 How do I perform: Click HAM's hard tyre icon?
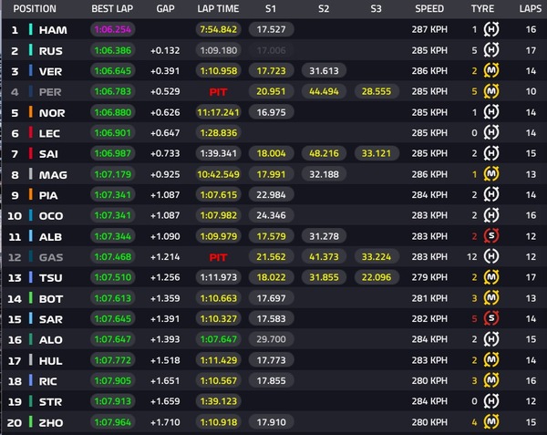click(490, 30)
